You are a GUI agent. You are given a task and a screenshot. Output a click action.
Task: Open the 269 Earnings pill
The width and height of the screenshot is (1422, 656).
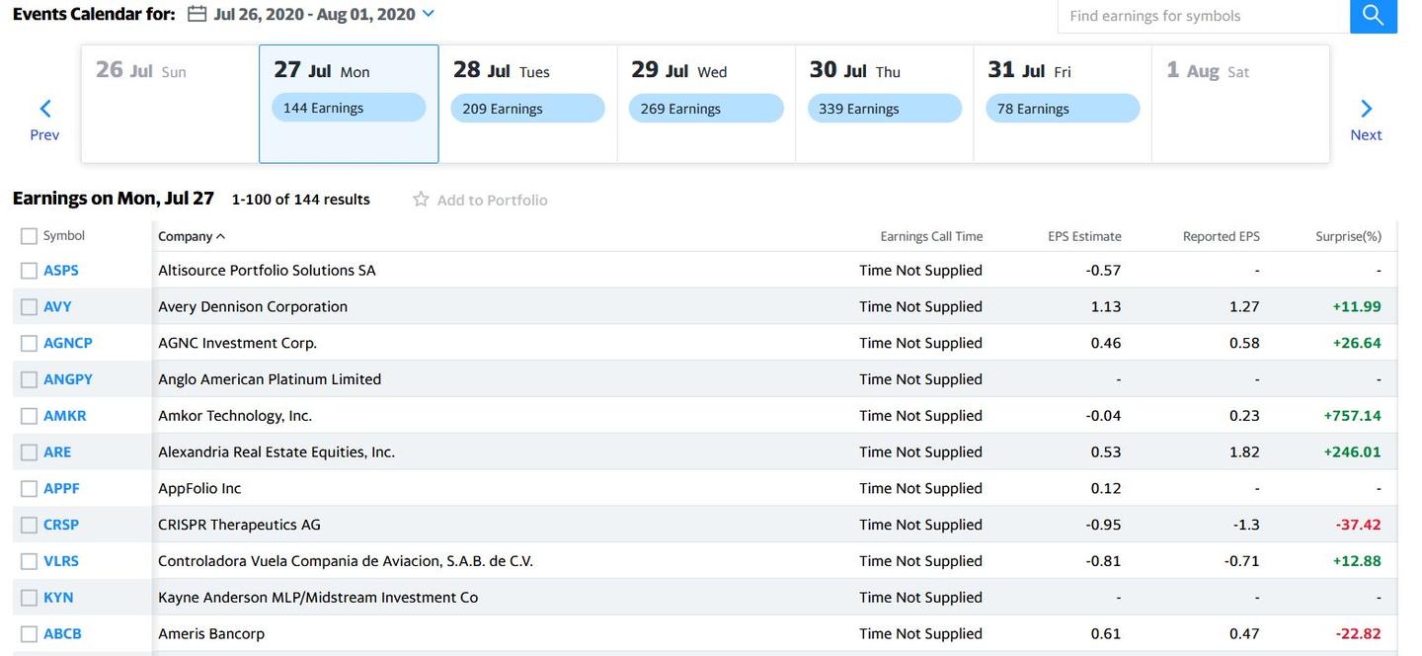(x=706, y=109)
